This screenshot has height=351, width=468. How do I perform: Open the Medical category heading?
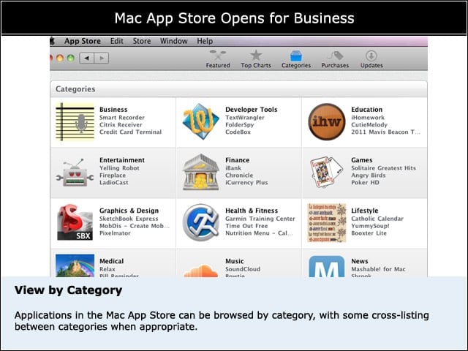(111, 261)
